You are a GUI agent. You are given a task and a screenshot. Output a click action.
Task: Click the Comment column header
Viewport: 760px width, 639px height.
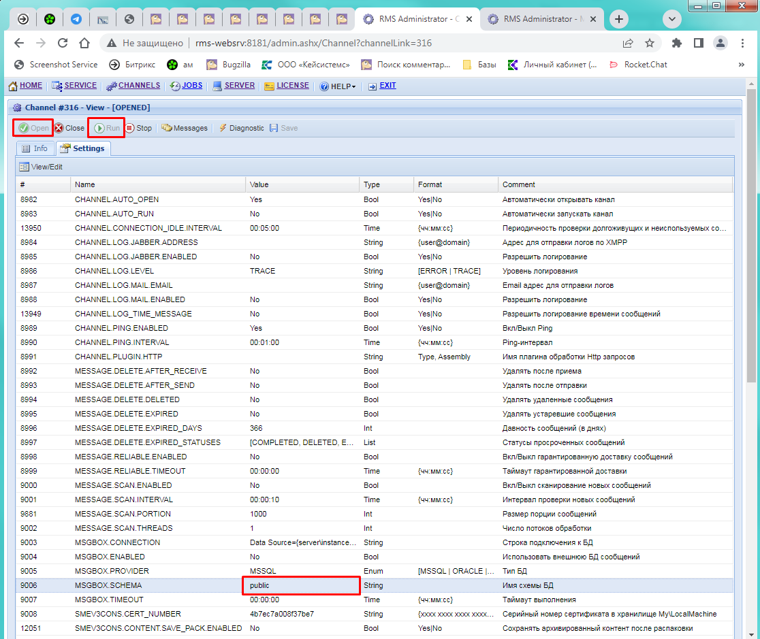[x=615, y=184]
